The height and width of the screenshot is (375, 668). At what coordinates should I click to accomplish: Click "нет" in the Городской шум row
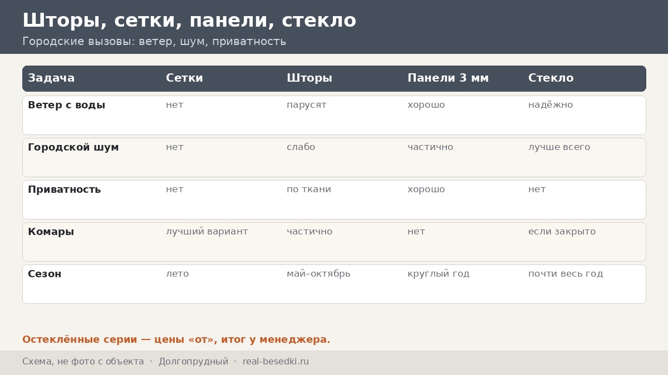(175, 147)
